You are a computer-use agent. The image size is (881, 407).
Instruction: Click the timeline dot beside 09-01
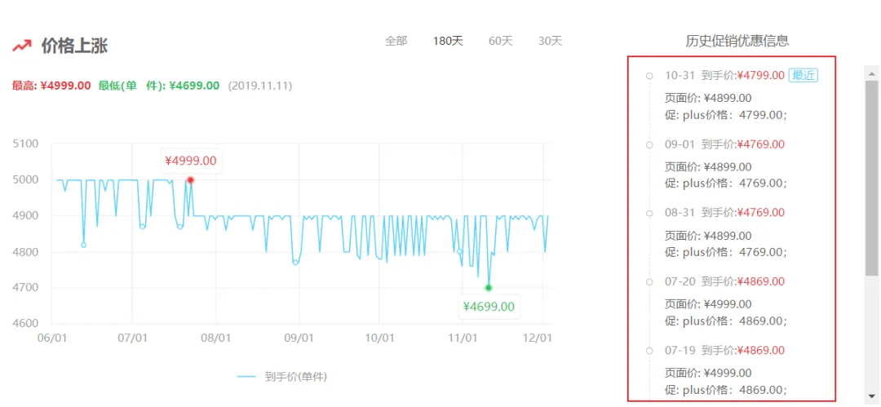coord(649,144)
